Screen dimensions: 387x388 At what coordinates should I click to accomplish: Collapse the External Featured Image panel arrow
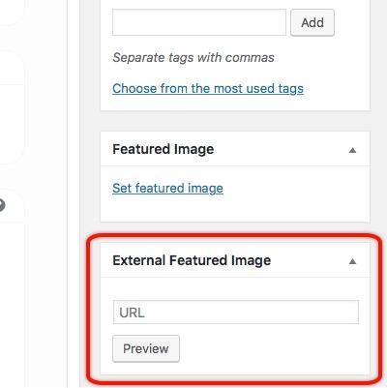click(352, 261)
